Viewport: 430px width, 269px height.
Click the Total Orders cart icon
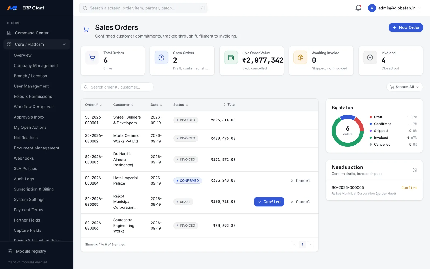92,58
